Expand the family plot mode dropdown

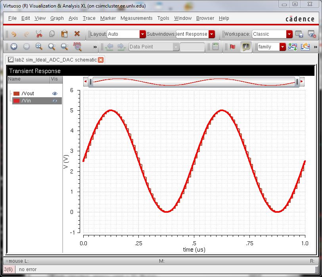click(x=282, y=47)
